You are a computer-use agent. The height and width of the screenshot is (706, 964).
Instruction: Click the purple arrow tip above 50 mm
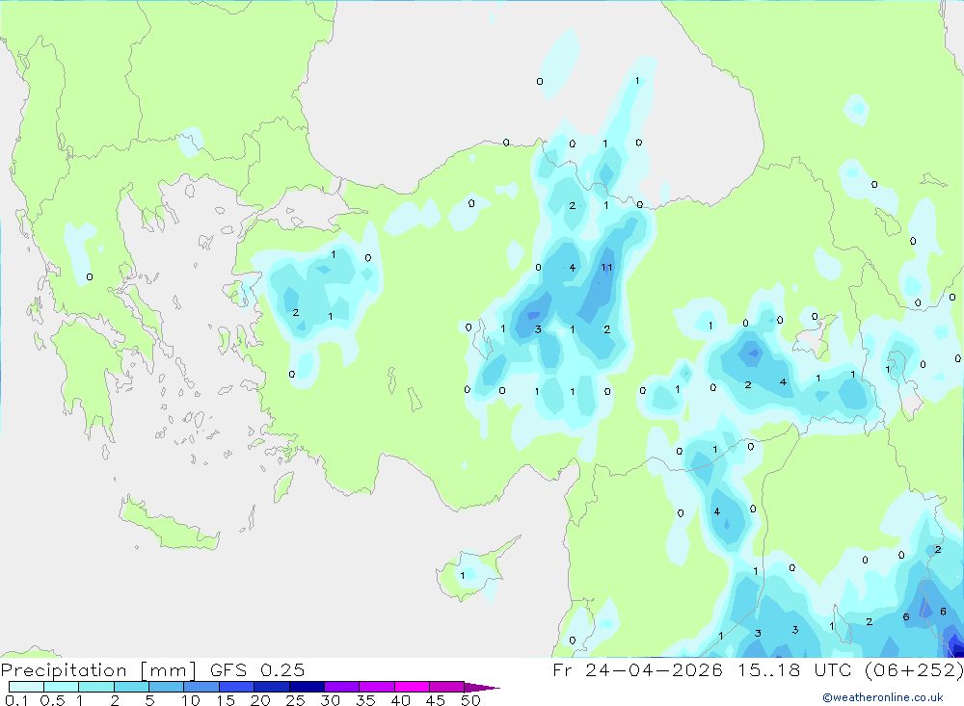[483, 687]
